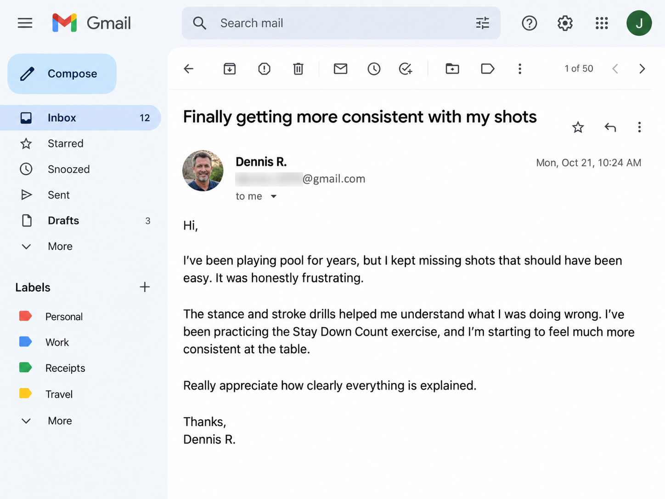Archive this email
Viewport: 665px width, 499px height.
(230, 69)
